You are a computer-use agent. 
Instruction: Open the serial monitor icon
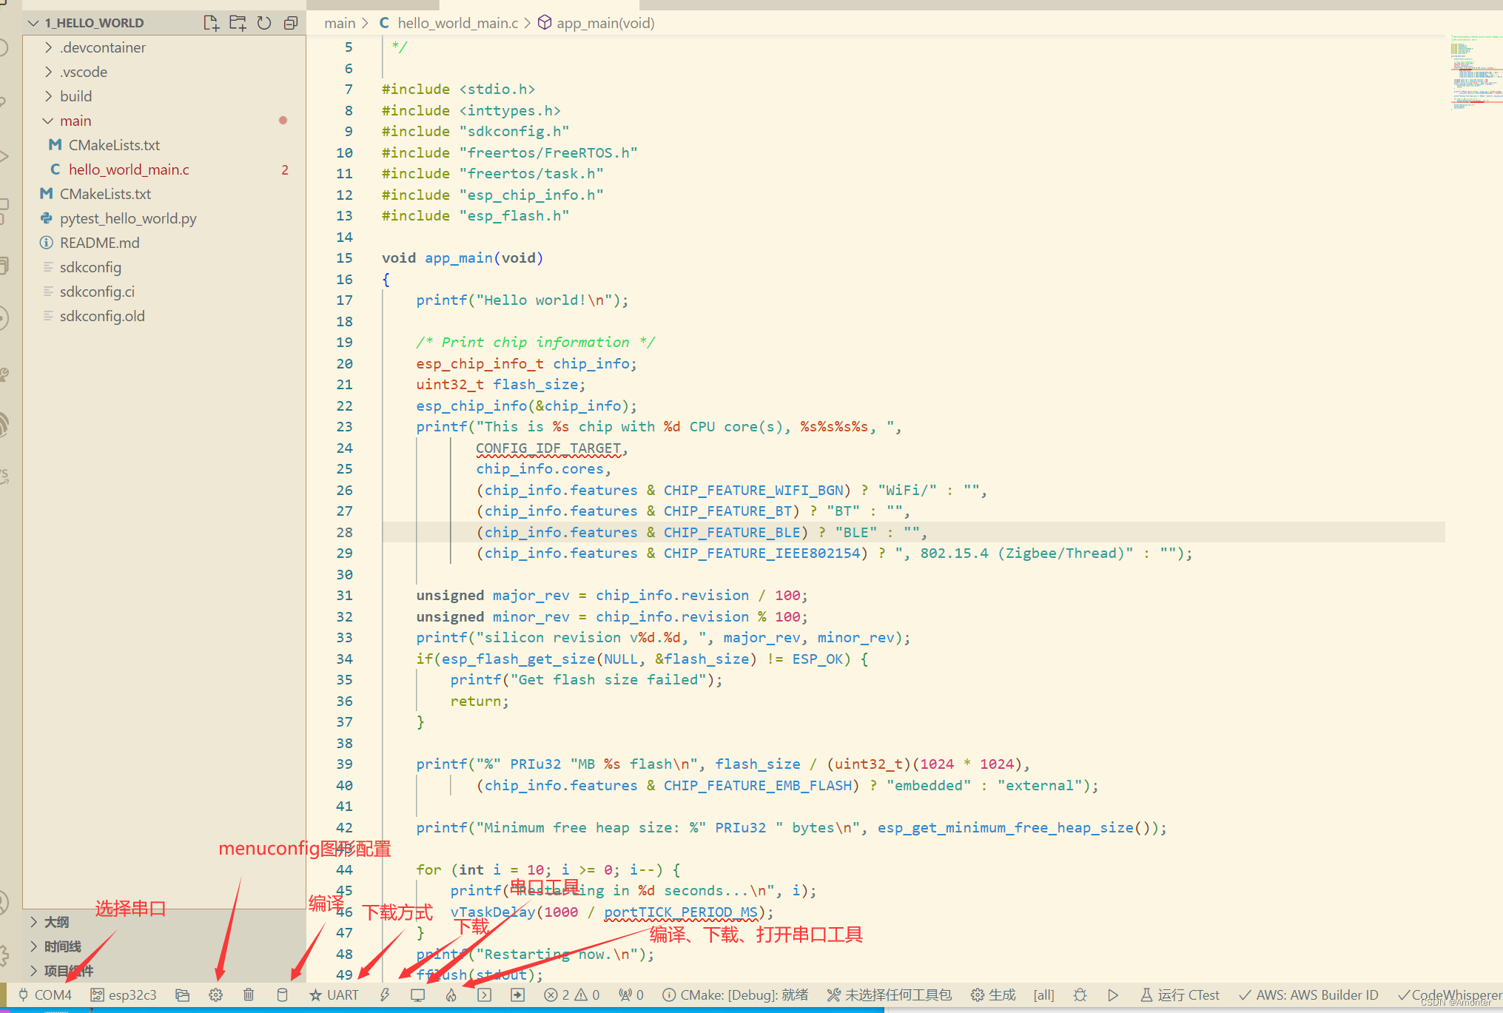[x=418, y=995]
